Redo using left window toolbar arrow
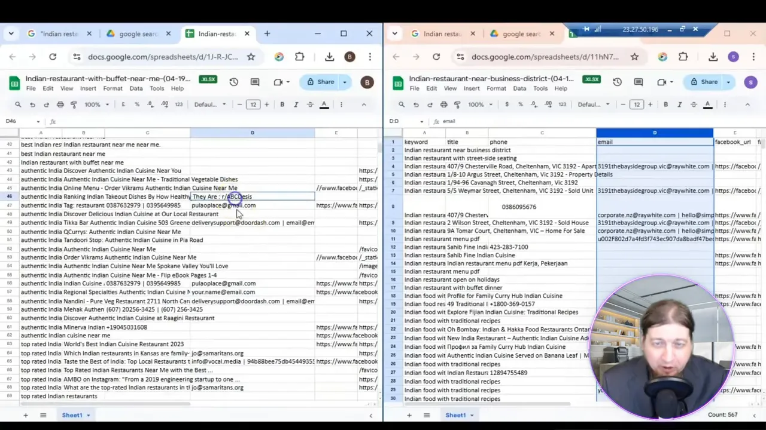766x430 pixels. coord(46,105)
